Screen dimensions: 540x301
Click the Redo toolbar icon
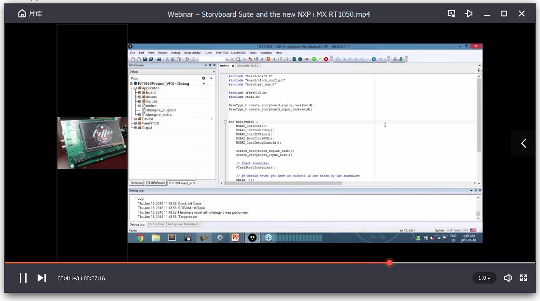point(193,59)
